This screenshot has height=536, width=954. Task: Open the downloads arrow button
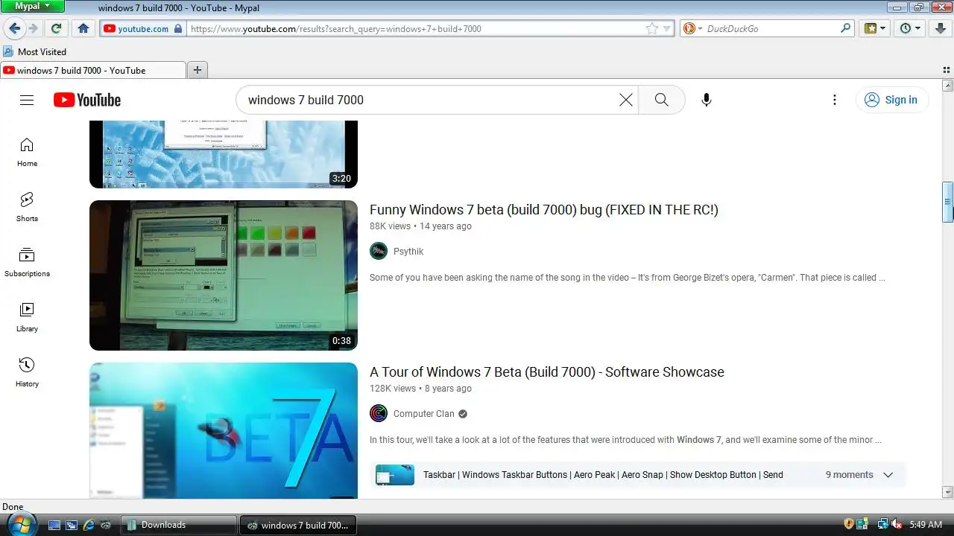(939, 28)
